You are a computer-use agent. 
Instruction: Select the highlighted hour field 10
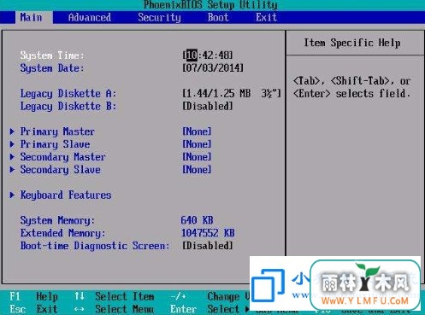point(192,55)
